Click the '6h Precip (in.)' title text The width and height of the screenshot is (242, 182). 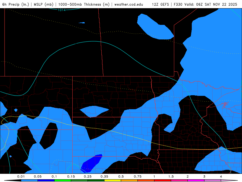tap(16, 4)
